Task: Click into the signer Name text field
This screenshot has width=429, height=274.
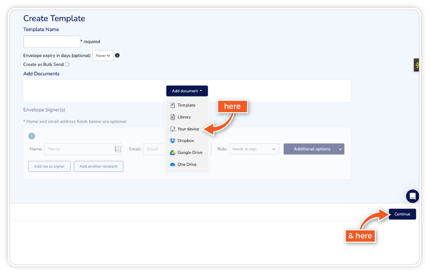Action: pyautogui.click(x=79, y=149)
